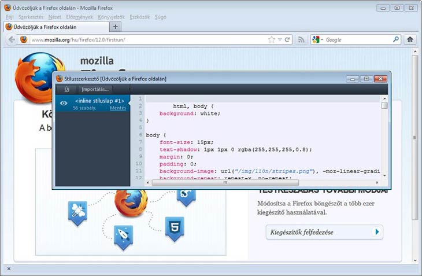
Task: Click the URL address field
Action: 149,40
